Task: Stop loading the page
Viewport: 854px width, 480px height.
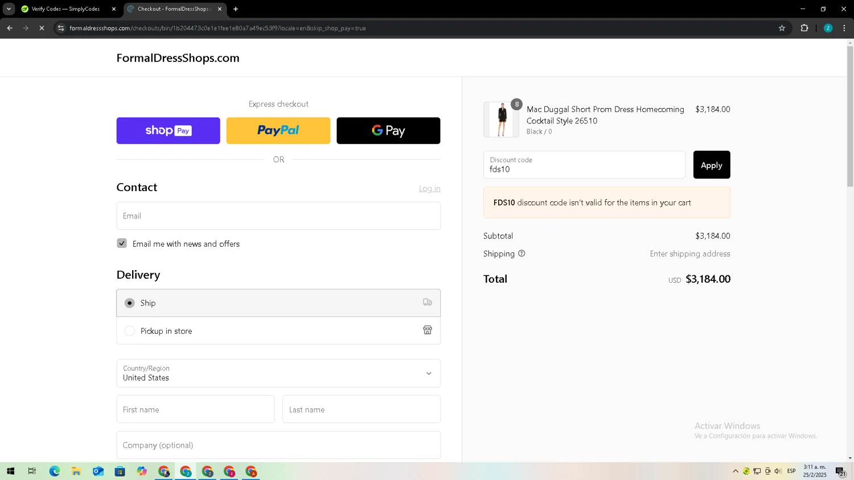Action: [x=42, y=28]
